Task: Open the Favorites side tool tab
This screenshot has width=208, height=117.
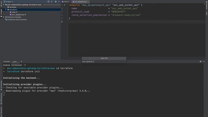Action: pyautogui.click(x=1, y=85)
